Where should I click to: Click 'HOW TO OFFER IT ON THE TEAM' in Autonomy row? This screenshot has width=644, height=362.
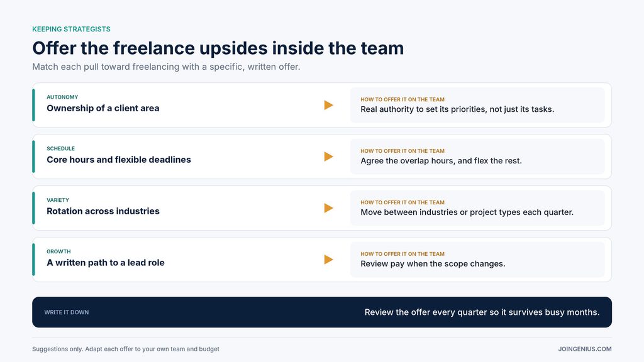point(402,99)
